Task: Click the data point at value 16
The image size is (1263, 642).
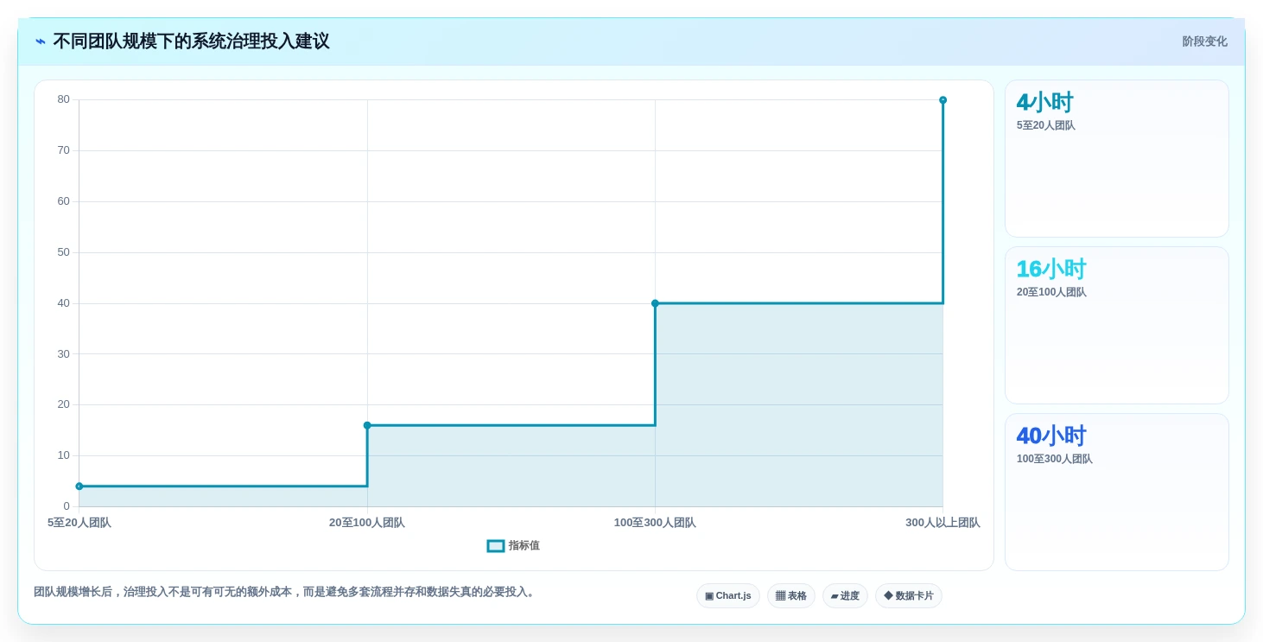Action: pyautogui.click(x=367, y=425)
